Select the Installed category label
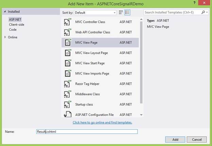The width and height of the screenshot is (212, 146). [x=14, y=12]
